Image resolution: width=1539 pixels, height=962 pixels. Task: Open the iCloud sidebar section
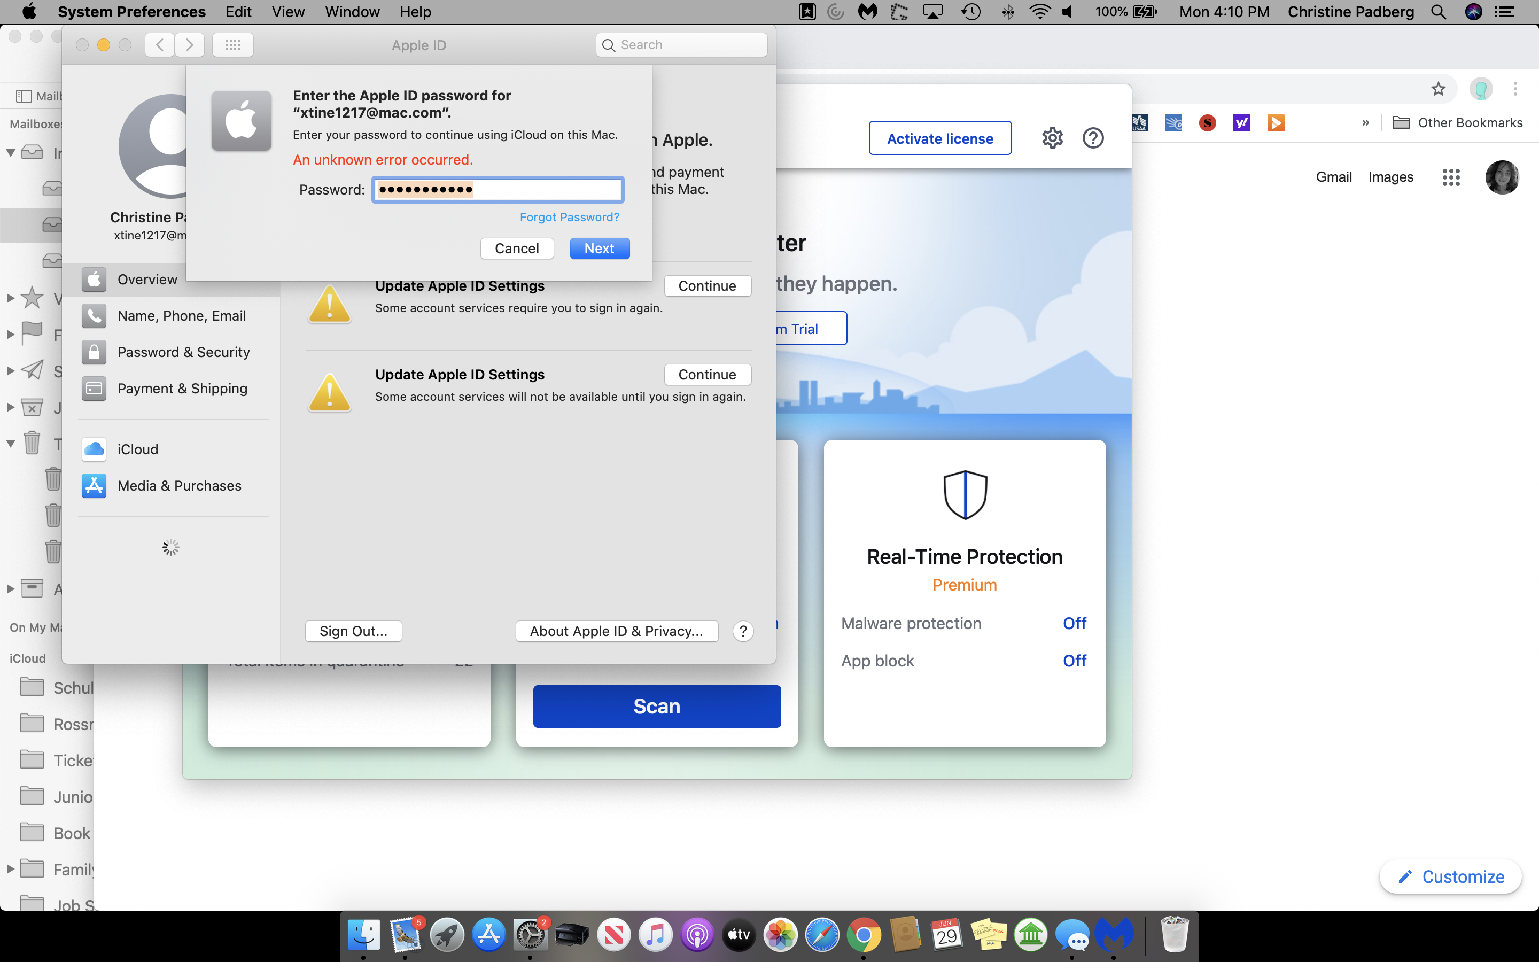(137, 449)
